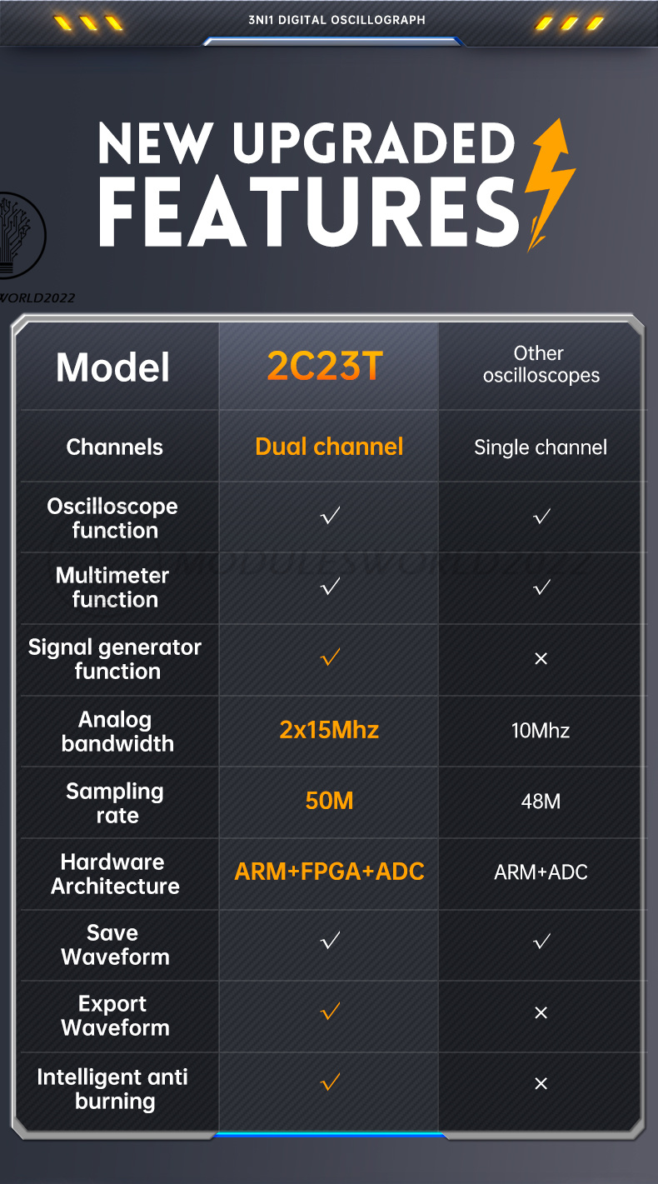Click the 2C23T checkmark for Oscilloscope function
Image resolution: width=658 pixels, height=1184 pixels.
tap(330, 517)
